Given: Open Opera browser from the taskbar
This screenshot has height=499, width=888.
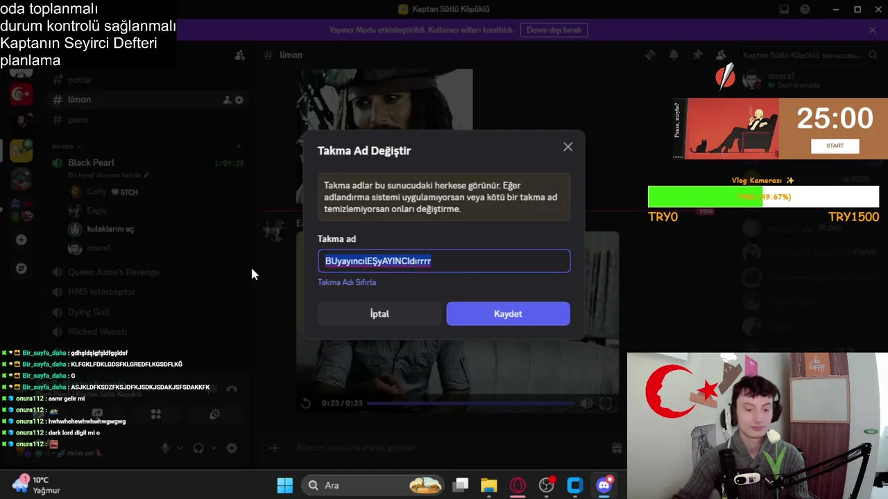Looking at the screenshot, I should coord(518,485).
